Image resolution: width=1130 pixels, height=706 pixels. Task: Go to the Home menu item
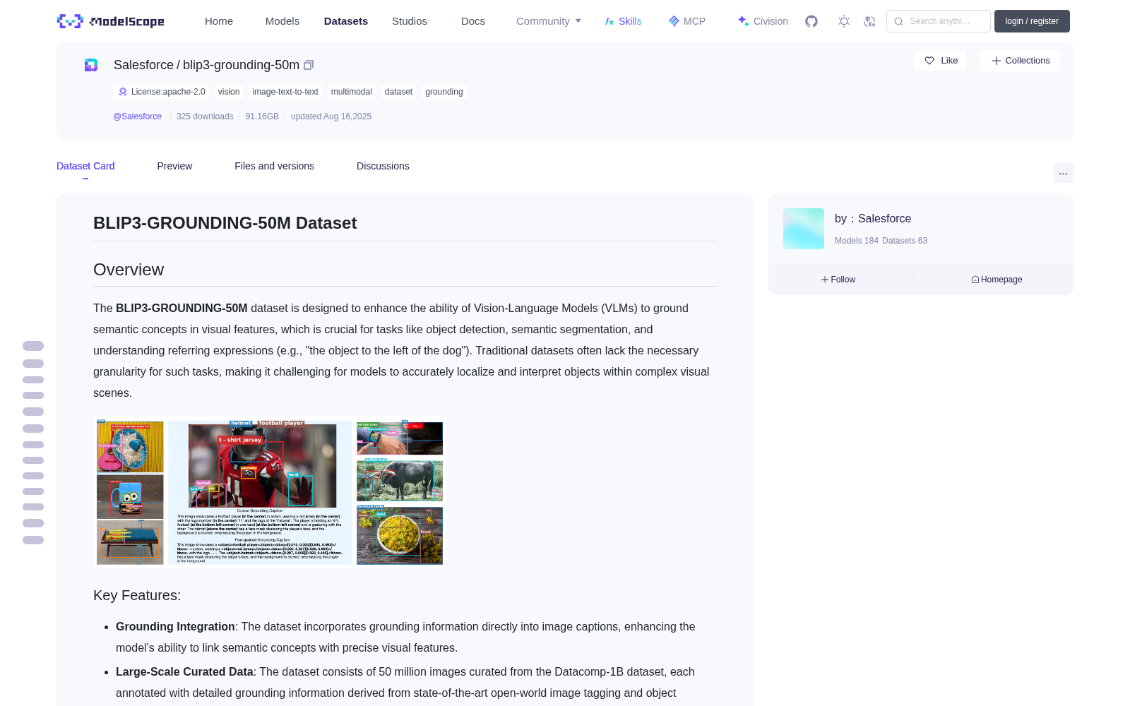(x=219, y=21)
